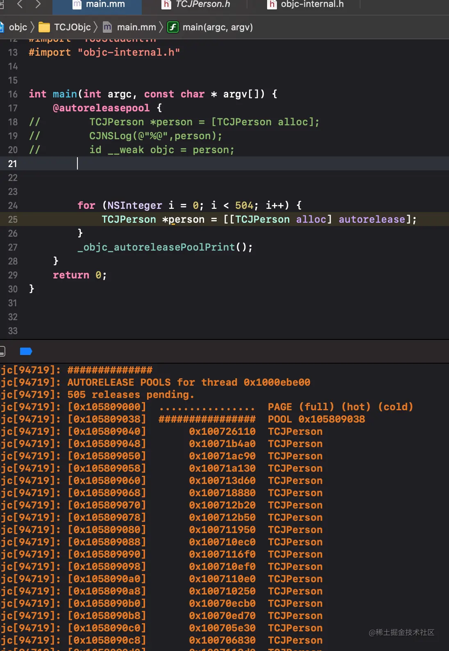Image resolution: width=449 pixels, height=651 pixels.
Task: Click '[0x1058090c8]' console entry
Action: 107,640
